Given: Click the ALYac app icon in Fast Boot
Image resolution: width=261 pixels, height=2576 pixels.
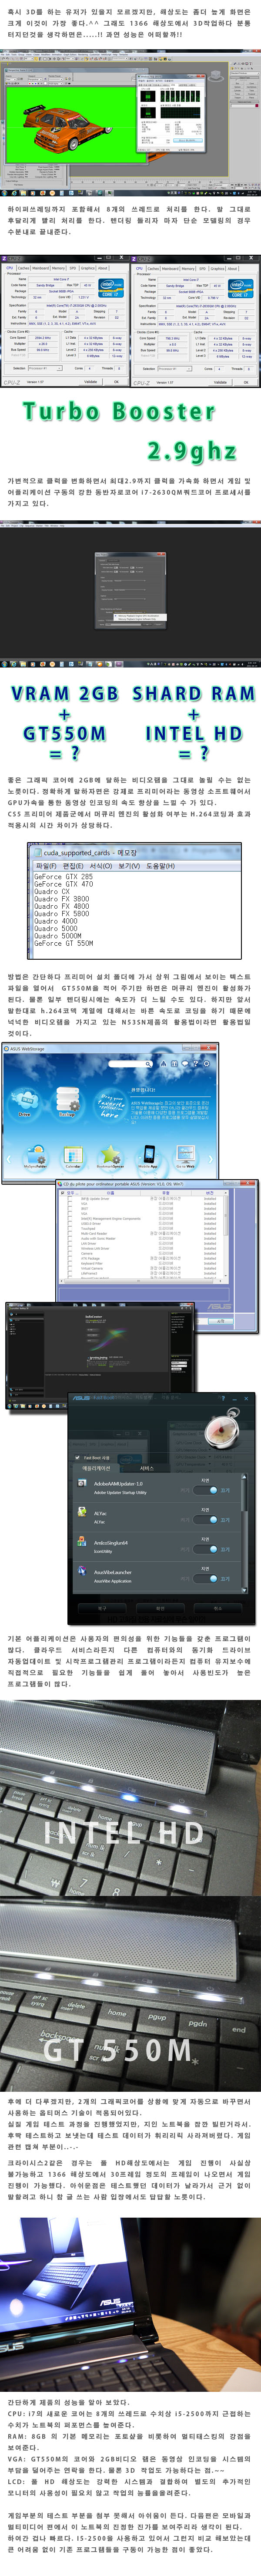Looking at the screenshot, I should point(82,1512).
